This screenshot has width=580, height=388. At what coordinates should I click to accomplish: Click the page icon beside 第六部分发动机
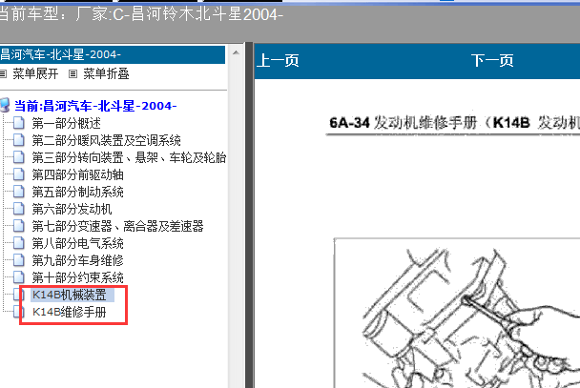click(19, 209)
